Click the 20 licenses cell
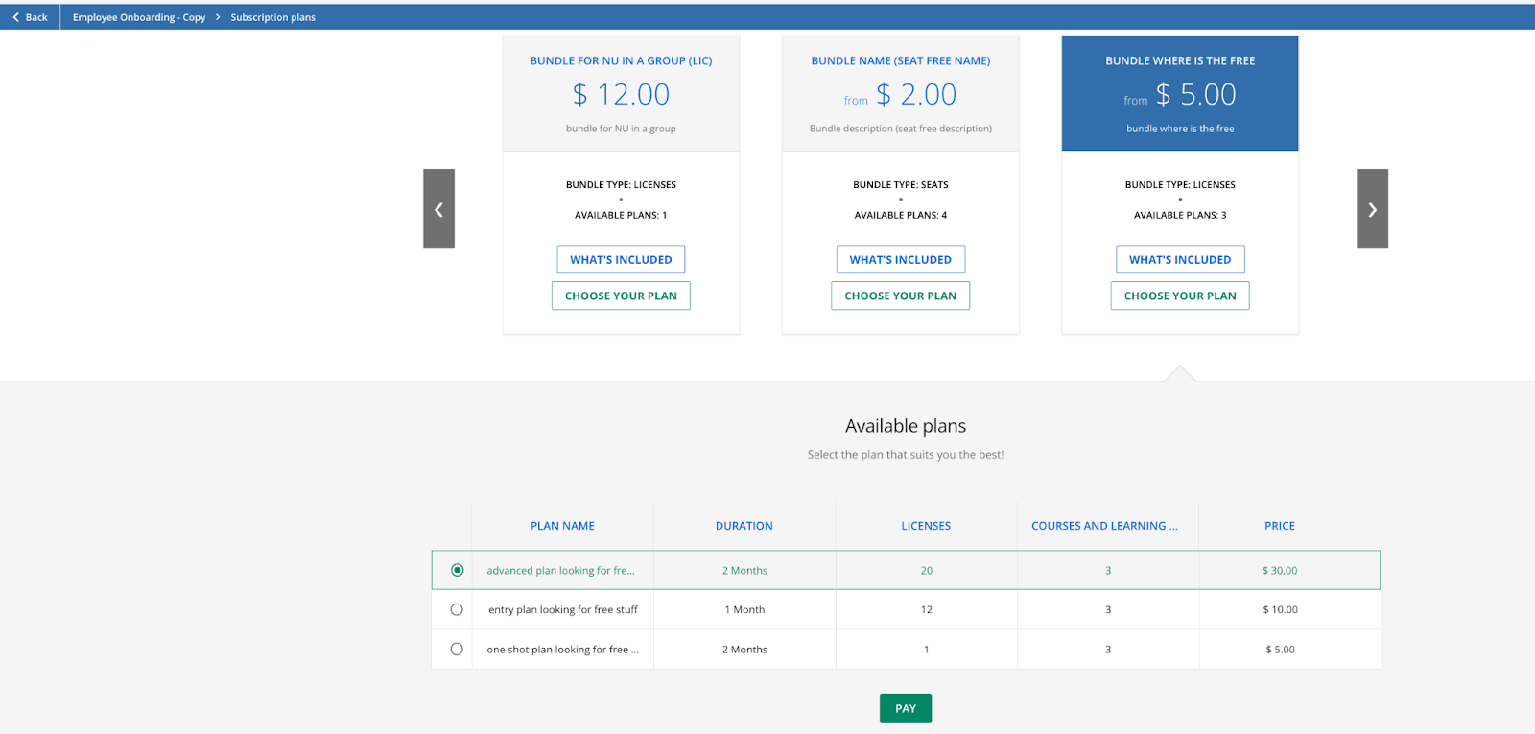Image resolution: width=1535 pixels, height=734 pixels. pos(926,570)
